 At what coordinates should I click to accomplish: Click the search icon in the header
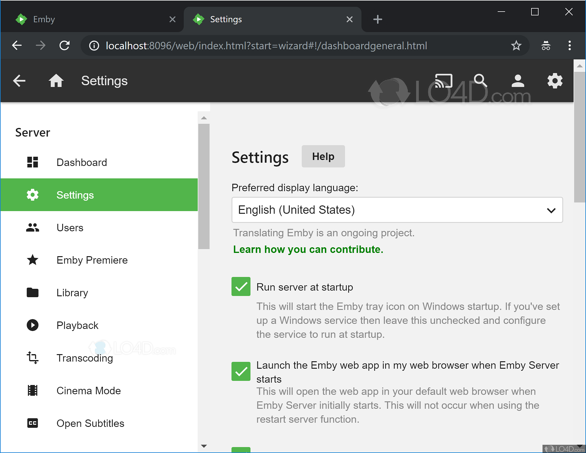tap(480, 80)
